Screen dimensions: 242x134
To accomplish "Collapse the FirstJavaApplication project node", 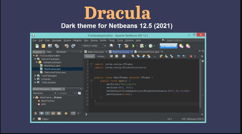I will 34,56.
